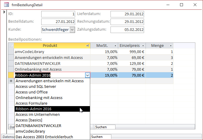
Task: Minimize the frmBestellungDetail window
Action: tap(168, 5)
